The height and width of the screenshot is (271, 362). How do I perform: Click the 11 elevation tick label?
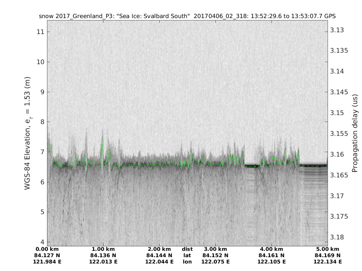[40, 32]
